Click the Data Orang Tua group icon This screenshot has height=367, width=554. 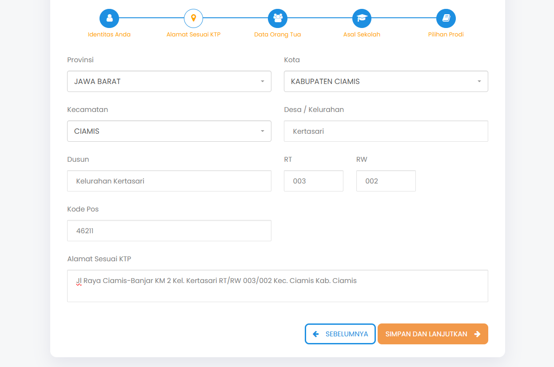pyautogui.click(x=278, y=18)
